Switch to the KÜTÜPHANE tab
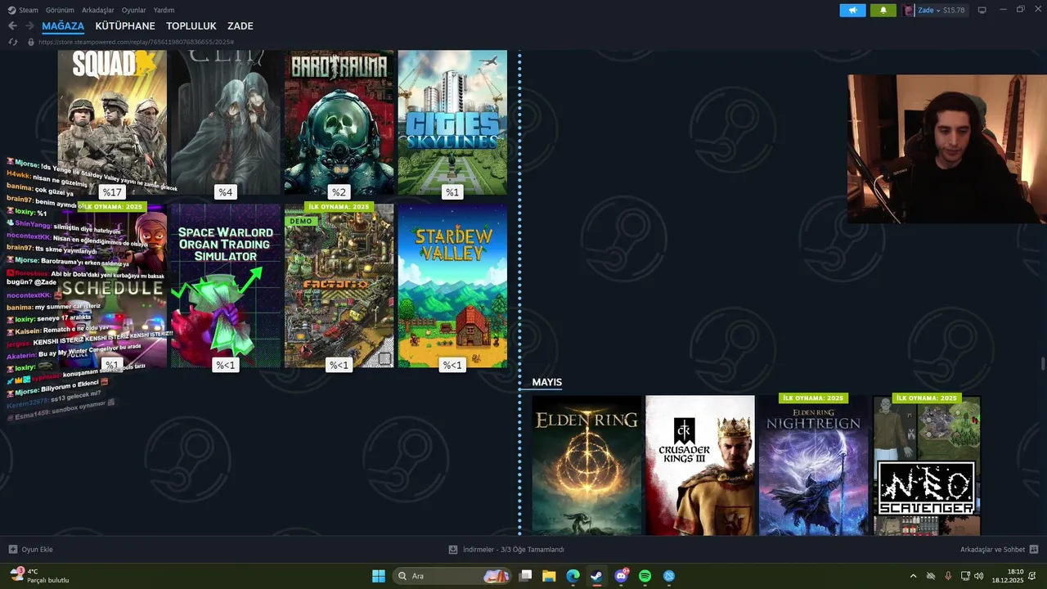1047x589 pixels. [x=125, y=26]
